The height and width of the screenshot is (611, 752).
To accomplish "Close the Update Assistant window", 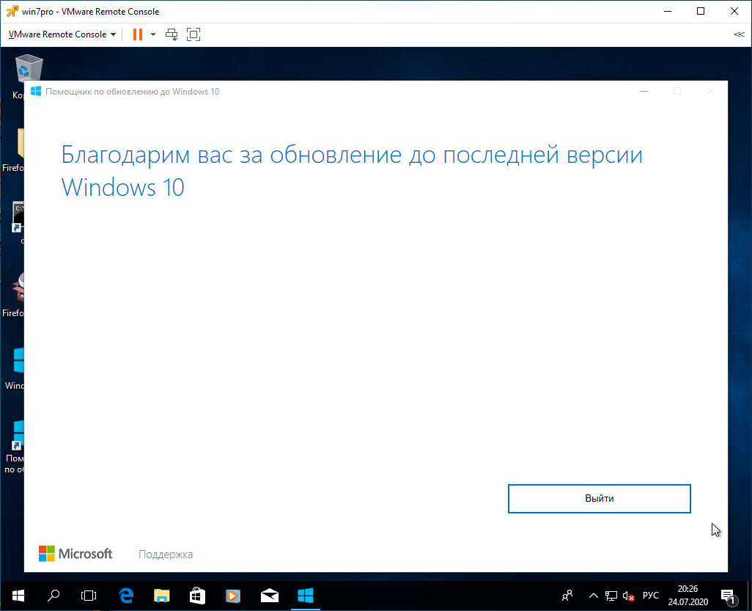I will coord(711,91).
